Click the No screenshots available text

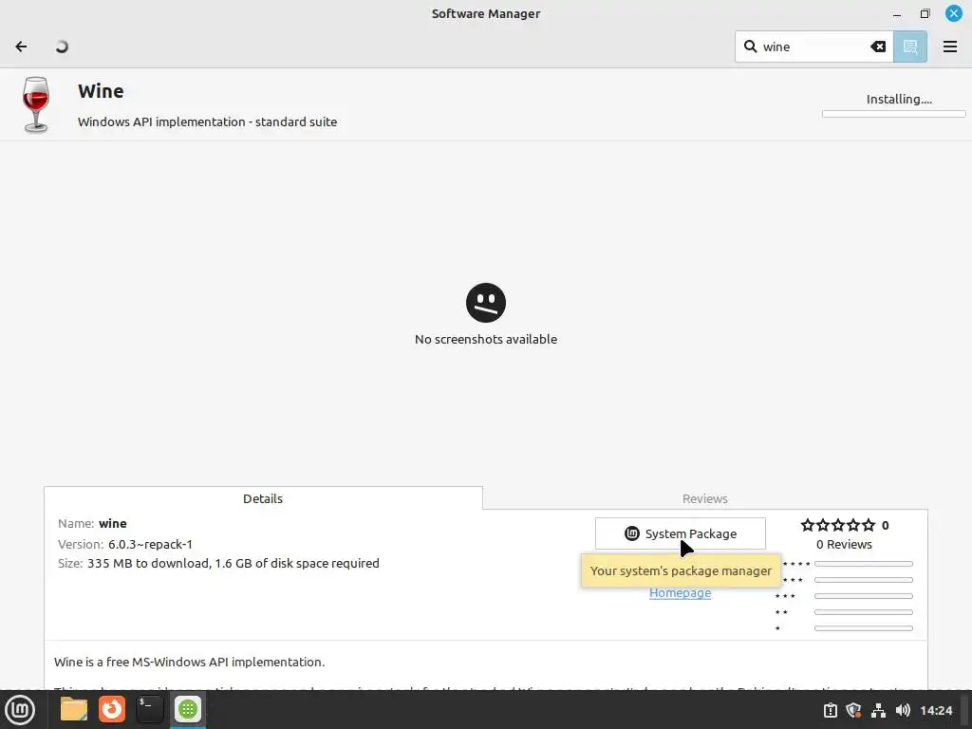pos(485,339)
